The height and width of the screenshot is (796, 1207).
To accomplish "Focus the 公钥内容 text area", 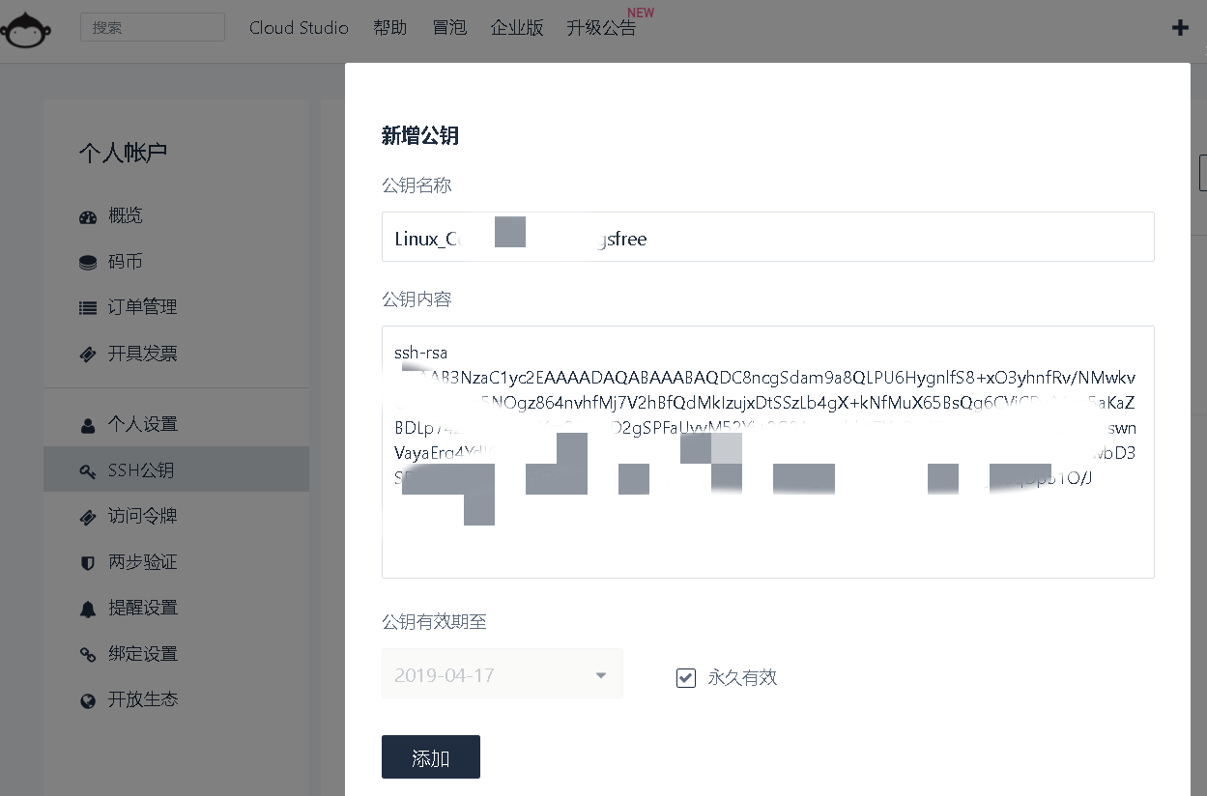I will [x=767, y=541].
